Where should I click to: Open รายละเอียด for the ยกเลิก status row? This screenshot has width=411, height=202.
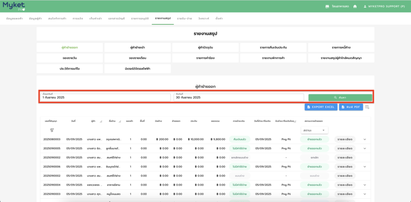click(x=345, y=158)
